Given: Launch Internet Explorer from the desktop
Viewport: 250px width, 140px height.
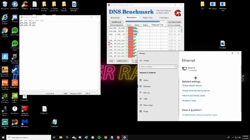Looking at the screenshot, I should pos(5,19).
